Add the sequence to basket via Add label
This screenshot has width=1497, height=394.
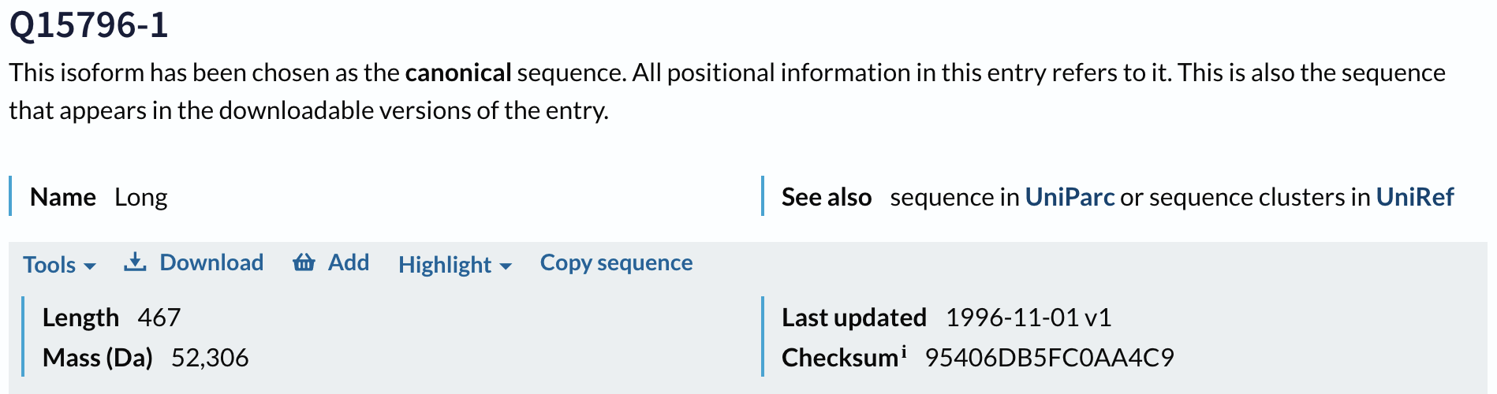[349, 262]
